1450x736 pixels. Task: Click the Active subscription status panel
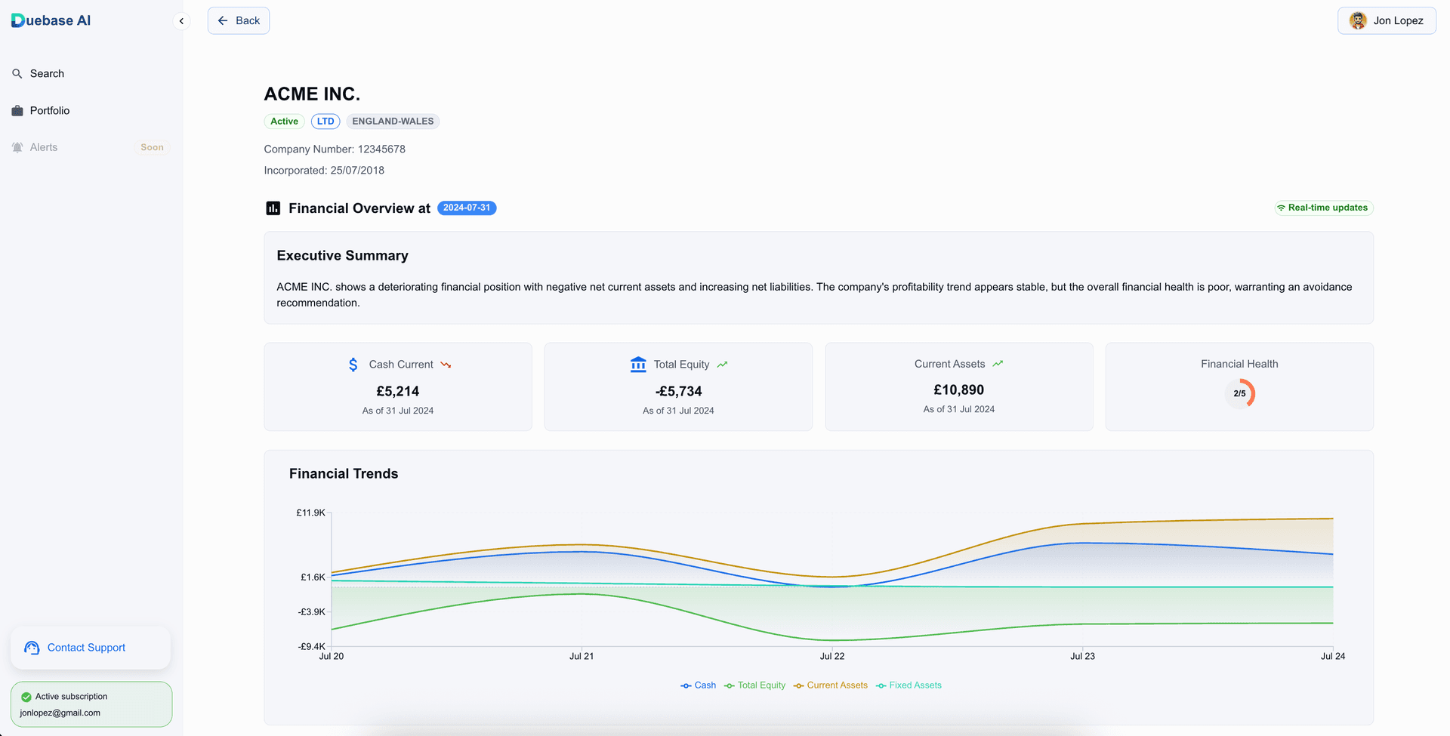pyautogui.click(x=91, y=704)
